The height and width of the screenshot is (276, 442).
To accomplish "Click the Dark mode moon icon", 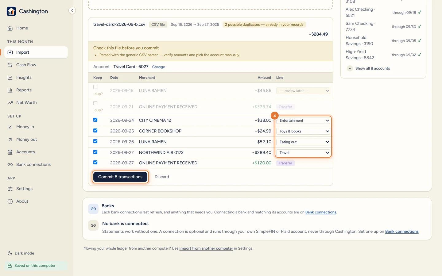I will (10, 253).
